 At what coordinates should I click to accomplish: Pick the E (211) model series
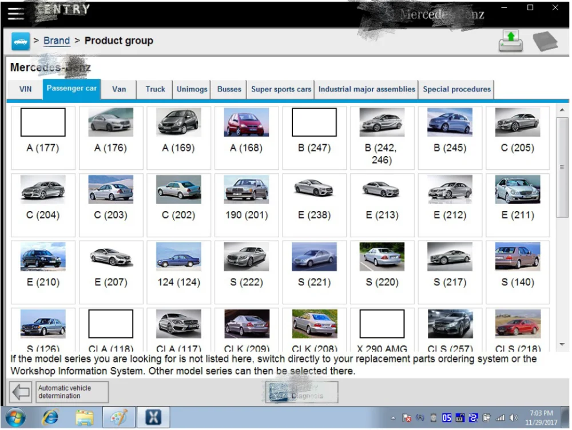[x=518, y=205]
